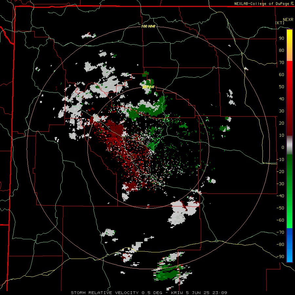
Task: Click the 100 NMI range ring label
Action: coord(148,26)
